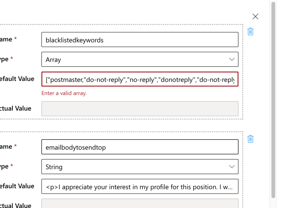Click the Default Value label beside postmaster array
This screenshot has width=286, height=208.
point(17,79)
